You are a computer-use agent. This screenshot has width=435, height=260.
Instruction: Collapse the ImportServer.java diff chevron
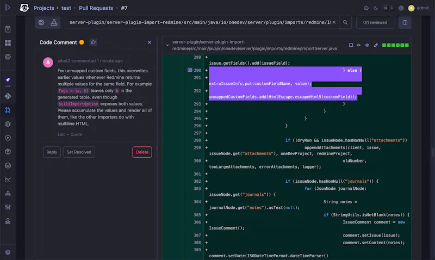(167, 45)
